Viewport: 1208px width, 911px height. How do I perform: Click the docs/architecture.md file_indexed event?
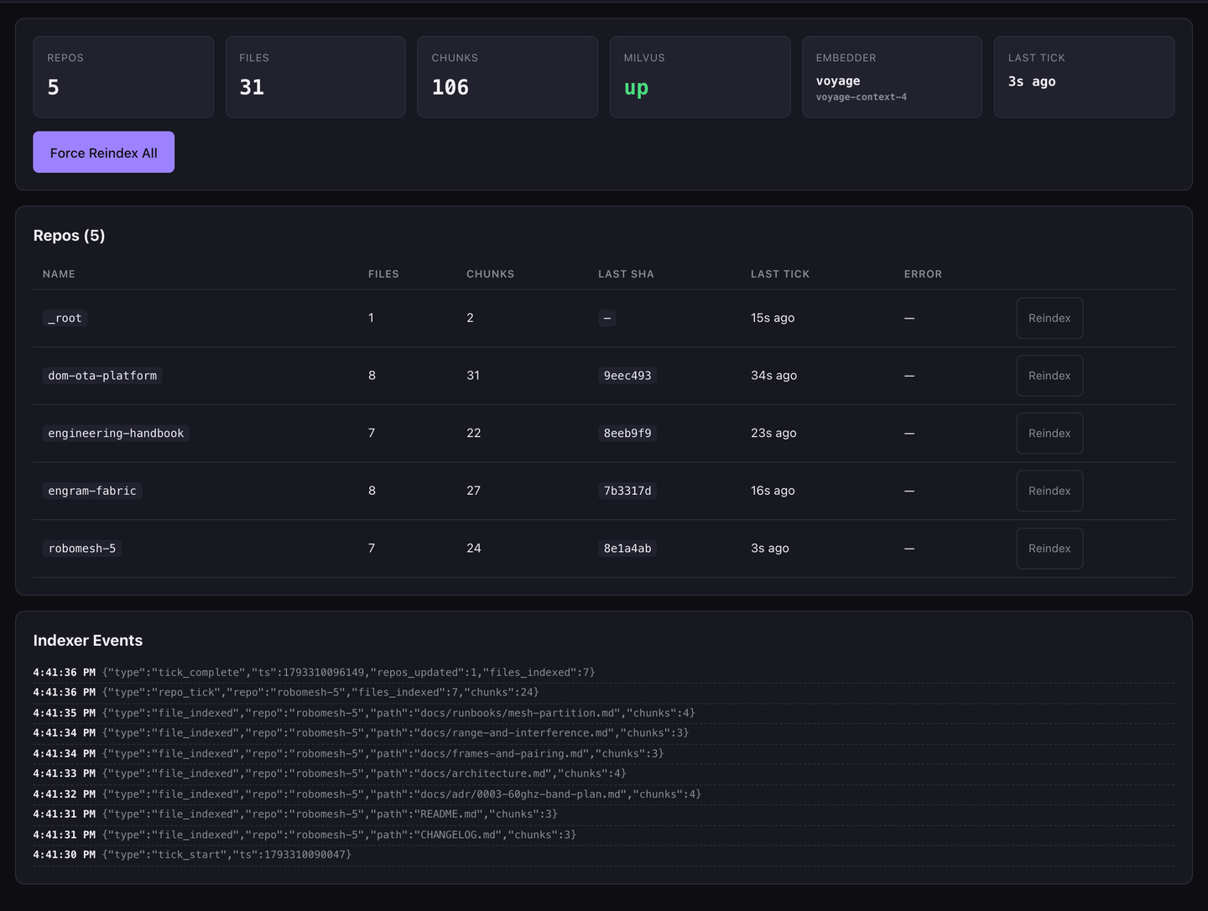604,773
